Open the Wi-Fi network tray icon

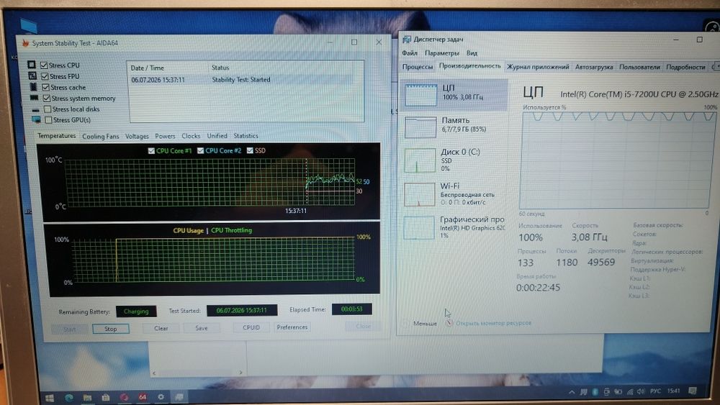point(629,392)
